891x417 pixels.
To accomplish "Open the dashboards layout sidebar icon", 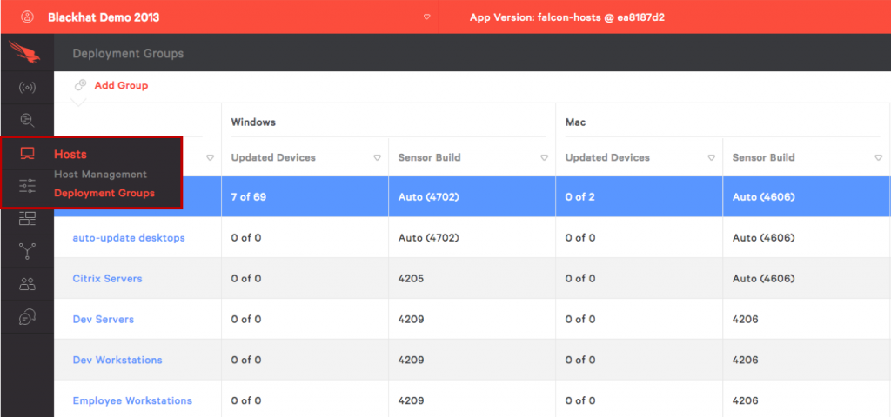I will tap(27, 218).
